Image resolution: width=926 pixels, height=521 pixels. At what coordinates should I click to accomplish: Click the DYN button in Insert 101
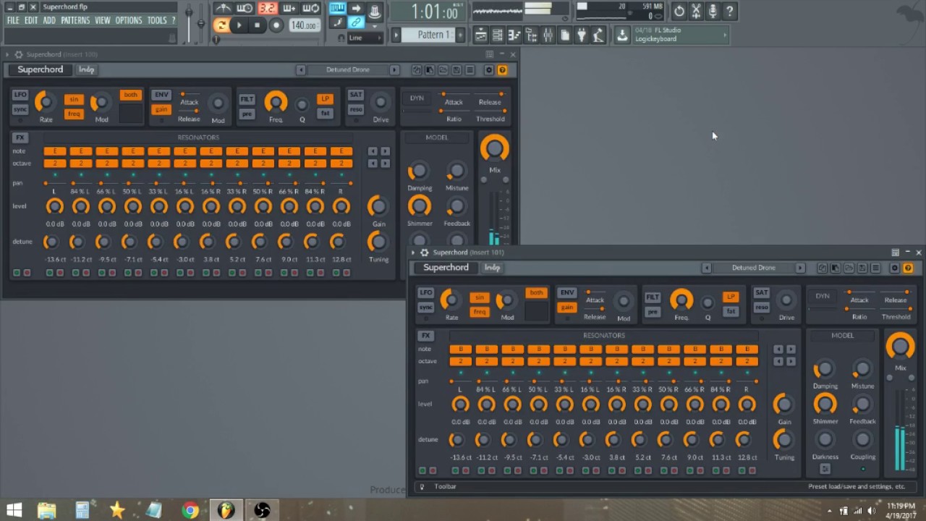823,296
